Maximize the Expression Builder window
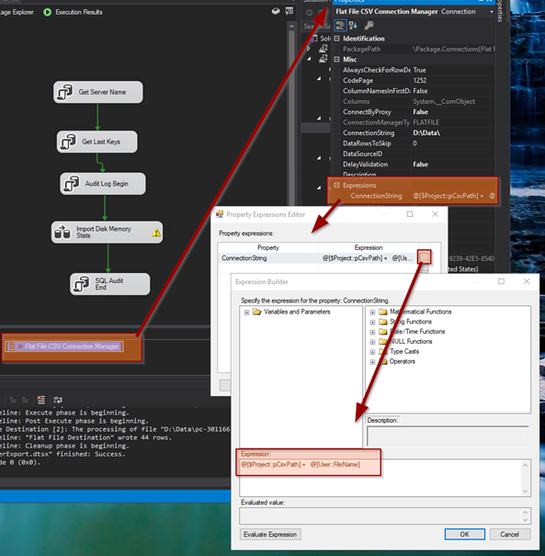The height and width of the screenshot is (556, 545). [x=502, y=281]
